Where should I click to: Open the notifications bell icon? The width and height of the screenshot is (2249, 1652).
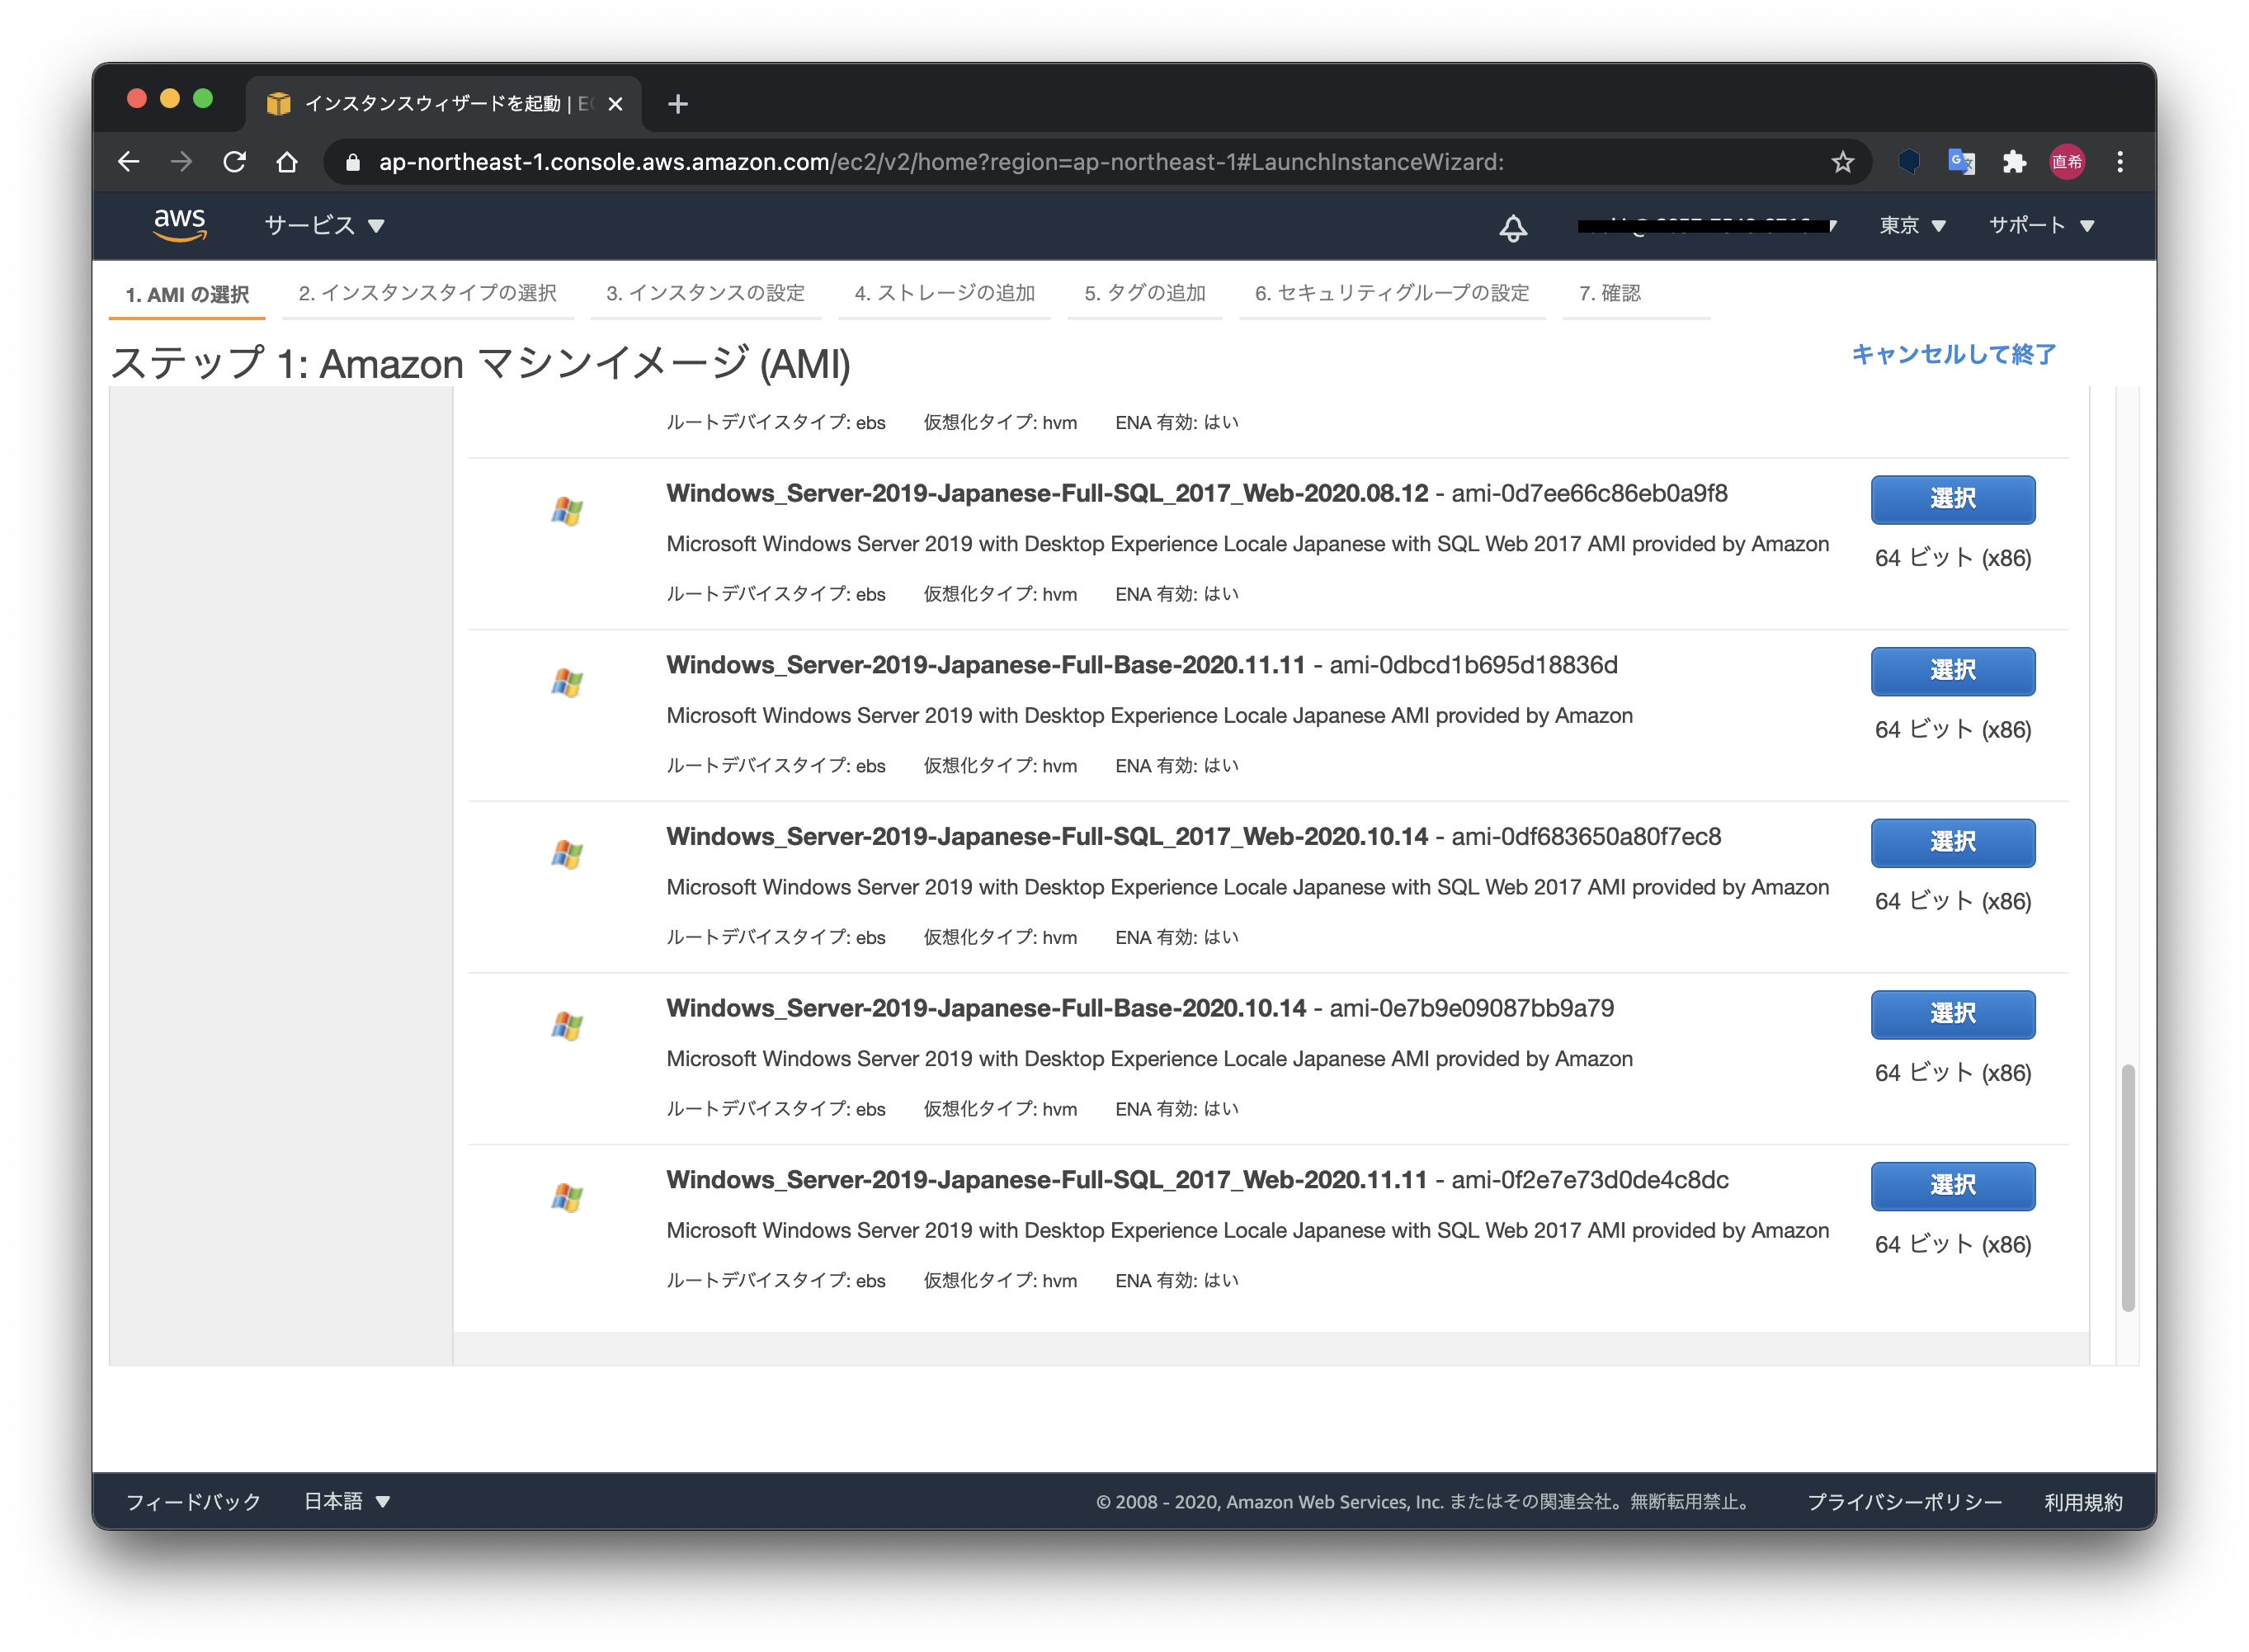[x=1512, y=227]
